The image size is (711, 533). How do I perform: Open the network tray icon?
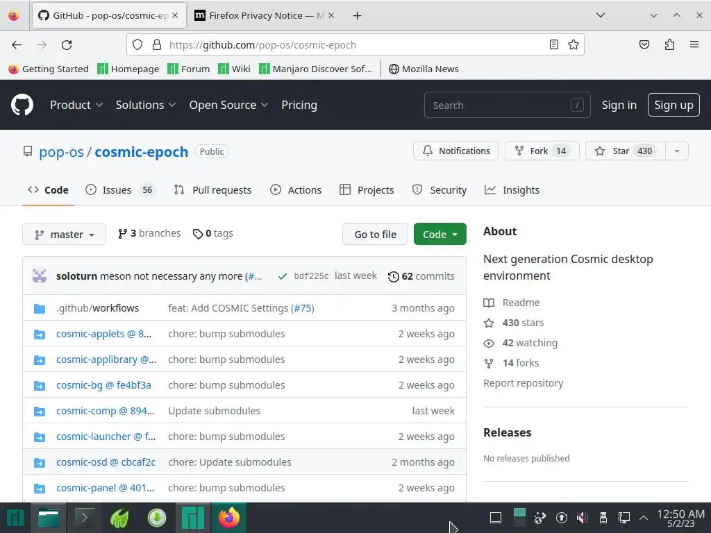pos(624,518)
